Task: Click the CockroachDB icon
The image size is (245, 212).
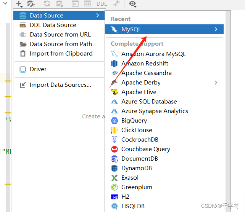Action: coord(114,140)
